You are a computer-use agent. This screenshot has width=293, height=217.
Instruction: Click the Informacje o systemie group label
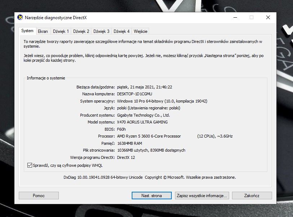(46, 78)
